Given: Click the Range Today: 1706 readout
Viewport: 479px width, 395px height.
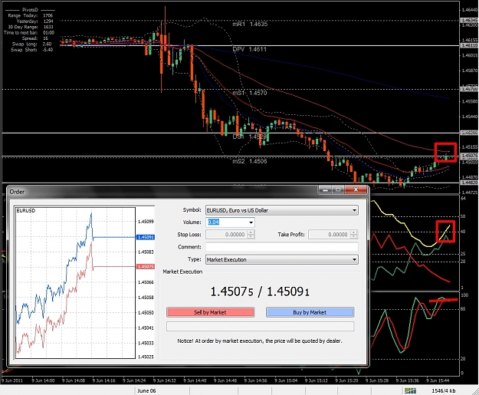Looking at the screenshot, I should click(x=31, y=15).
